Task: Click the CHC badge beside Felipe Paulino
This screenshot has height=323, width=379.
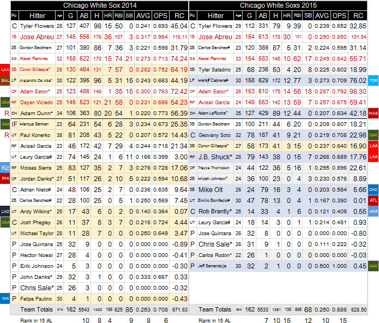Action: (x=5, y=298)
